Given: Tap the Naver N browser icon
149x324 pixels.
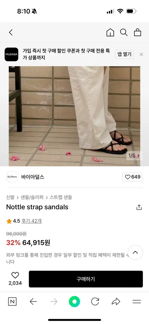Looking at the screenshot, I should click(12, 302).
